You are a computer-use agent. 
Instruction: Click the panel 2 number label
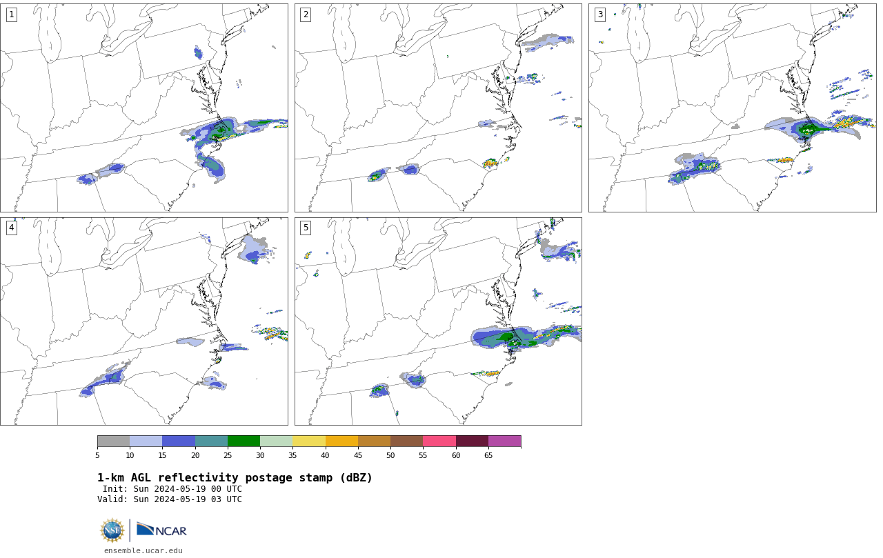pos(306,14)
